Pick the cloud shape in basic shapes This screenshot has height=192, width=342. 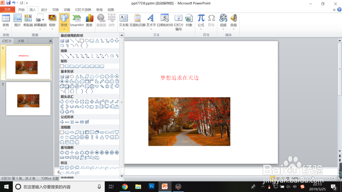[117, 86]
